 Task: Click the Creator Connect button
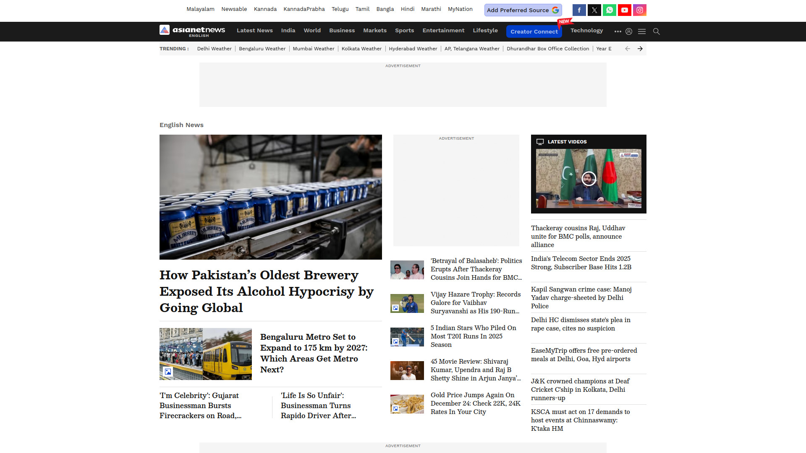click(x=534, y=31)
